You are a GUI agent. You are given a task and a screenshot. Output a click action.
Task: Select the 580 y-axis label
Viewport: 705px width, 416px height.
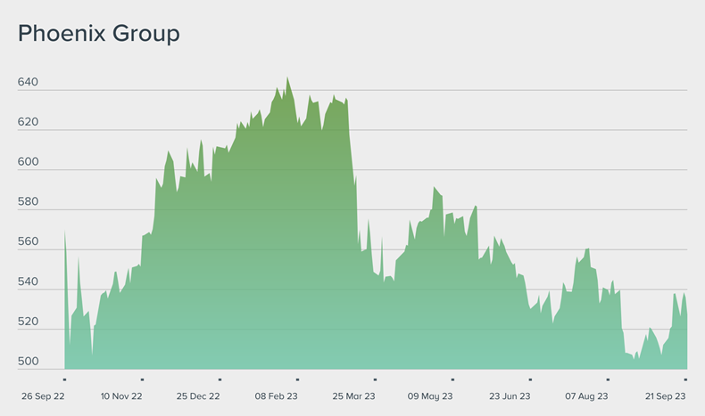point(28,201)
